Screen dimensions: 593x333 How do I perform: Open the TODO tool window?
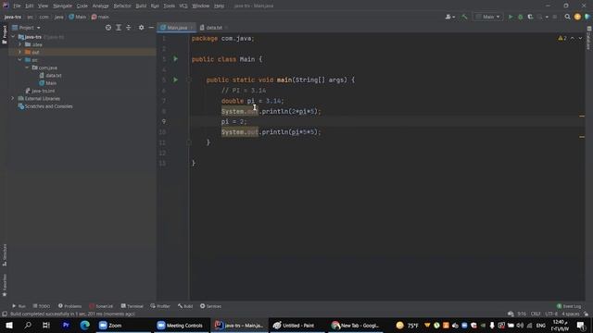(x=42, y=306)
